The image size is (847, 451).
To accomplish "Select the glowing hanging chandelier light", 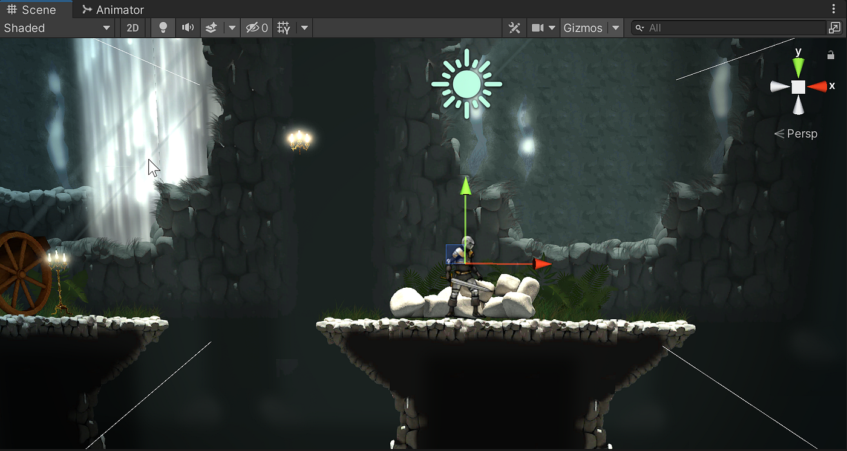I will pos(299,141).
